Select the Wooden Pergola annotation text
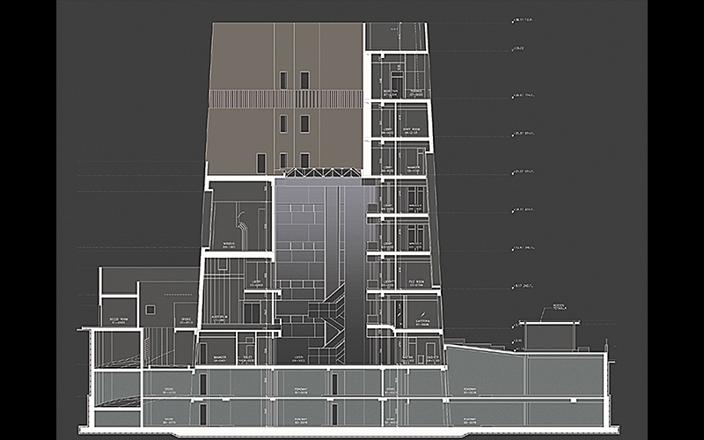 pos(558,306)
